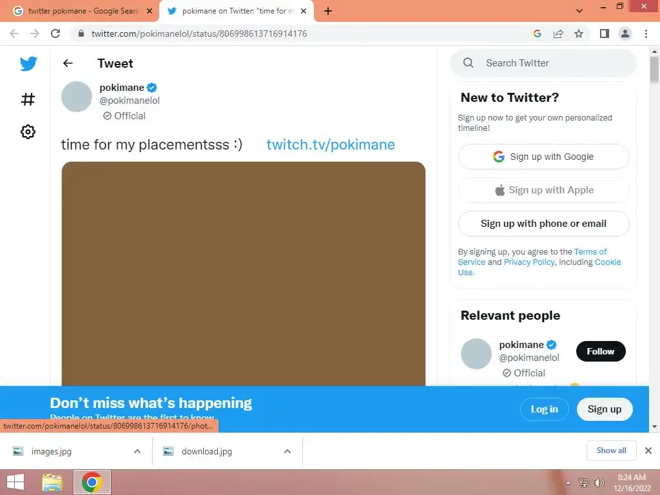Click the Search Twitter input field

[x=543, y=63]
